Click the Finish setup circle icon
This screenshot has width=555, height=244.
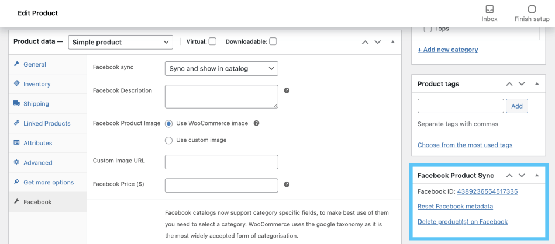tap(532, 9)
